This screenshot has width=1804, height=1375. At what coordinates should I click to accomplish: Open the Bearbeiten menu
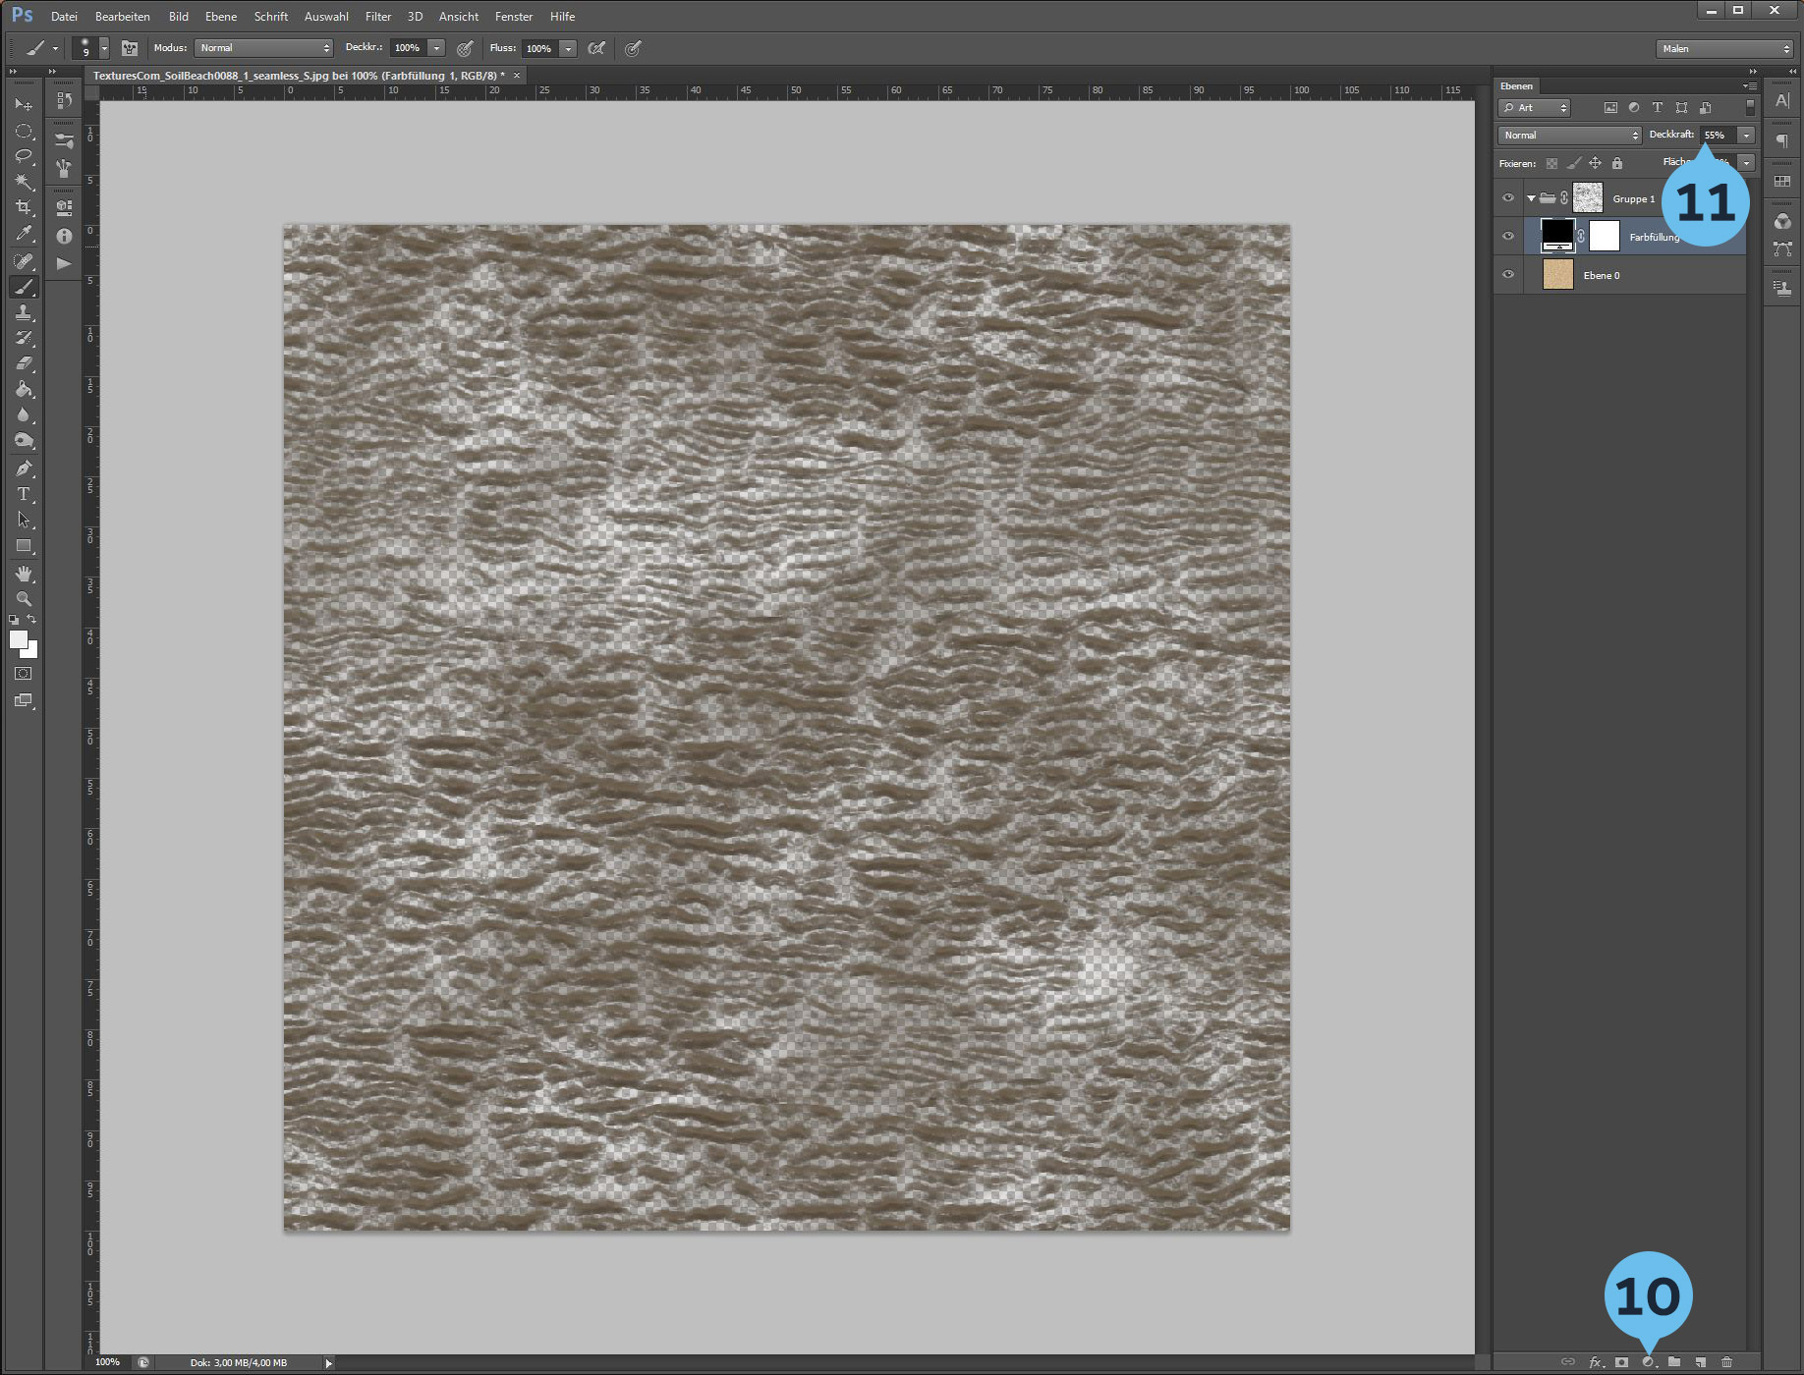coord(123,17)
